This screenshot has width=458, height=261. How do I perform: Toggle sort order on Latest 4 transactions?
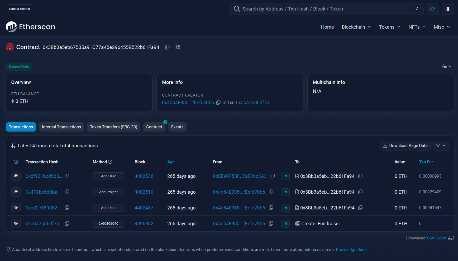(x=14, y=145)
